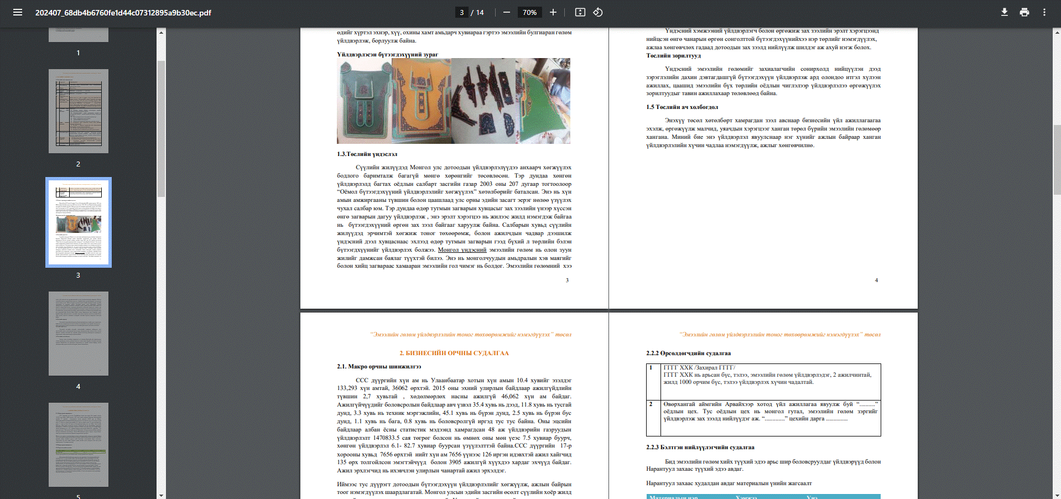
Task: Click table row 2 'Өвөрхангай аймгийн' cell
Action: [x=771, y=418]
